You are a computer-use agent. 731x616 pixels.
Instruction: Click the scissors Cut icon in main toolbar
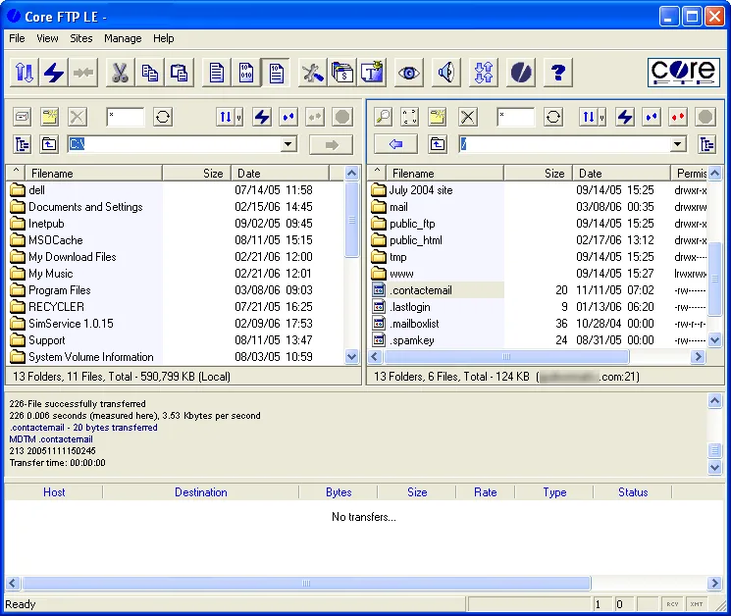click(121, 73)
